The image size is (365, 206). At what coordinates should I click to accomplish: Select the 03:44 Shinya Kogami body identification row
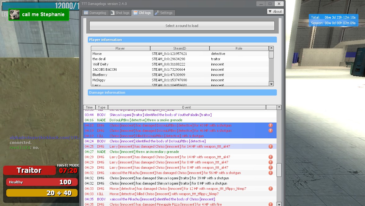(180, 115)
